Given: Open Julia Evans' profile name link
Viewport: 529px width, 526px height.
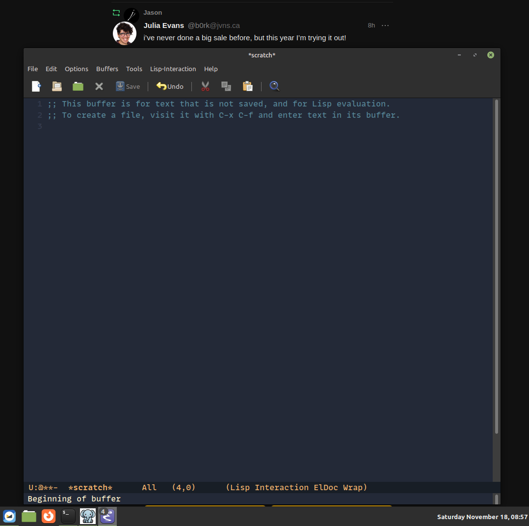Looking at the screenshot, I should [163, 26].
